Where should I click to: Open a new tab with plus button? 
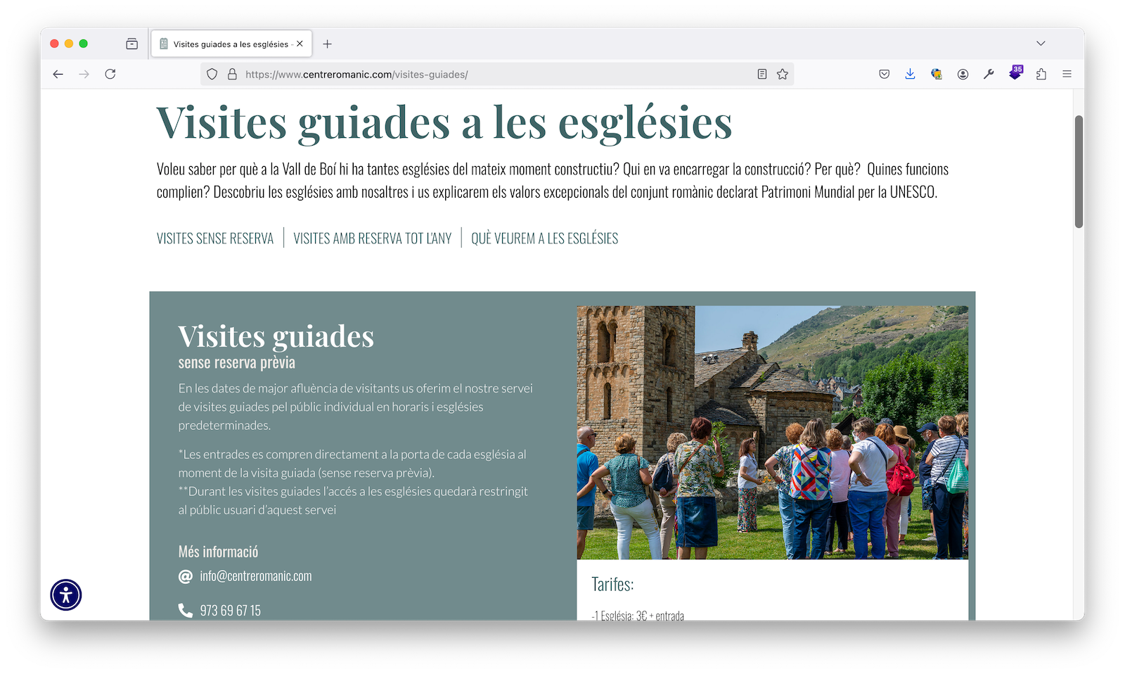[x=328, y=44]
